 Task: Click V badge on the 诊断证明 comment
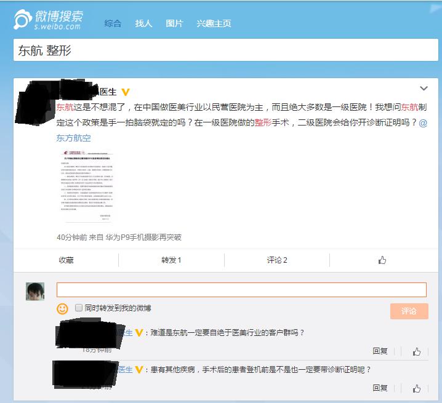[139, 369]
